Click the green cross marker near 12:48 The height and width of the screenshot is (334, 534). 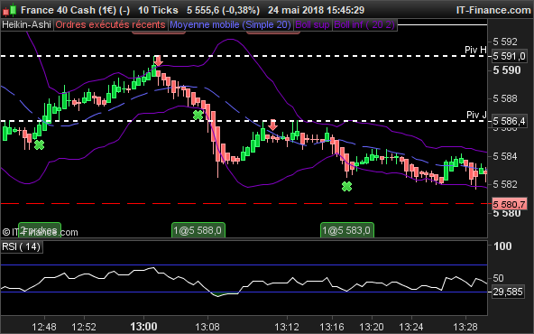39,144
